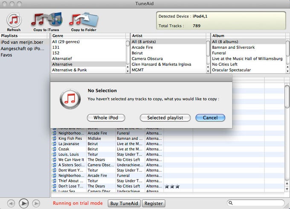Click the Album column header
Screen dimensions: 290x209
tap(248, 36)
